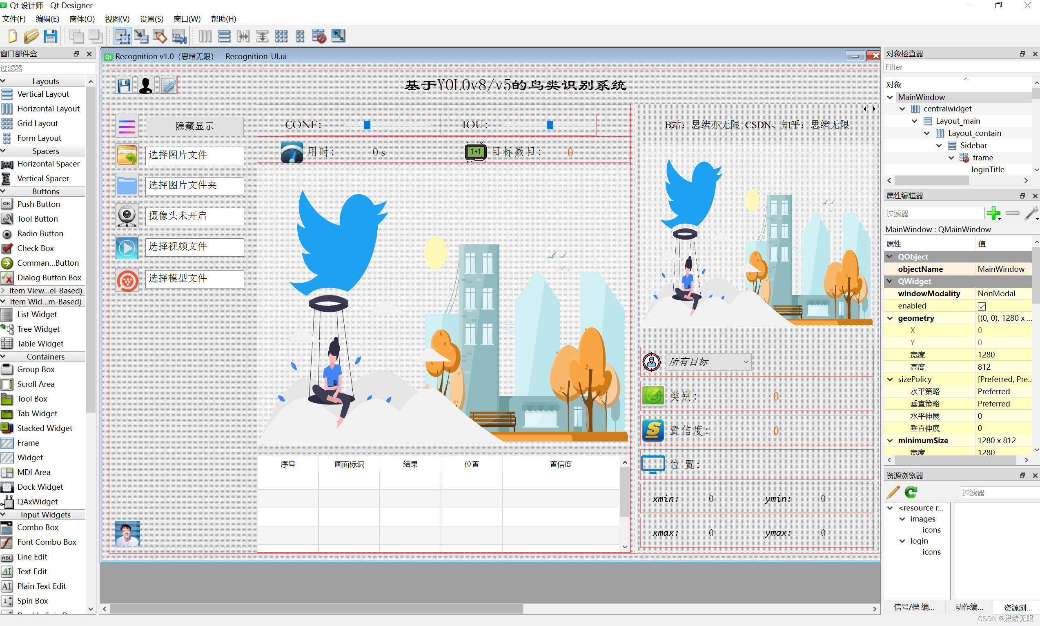The image size is (1040, 626).
Task: Select Check Box widget in widget box
Action: [x=36, y=248]
